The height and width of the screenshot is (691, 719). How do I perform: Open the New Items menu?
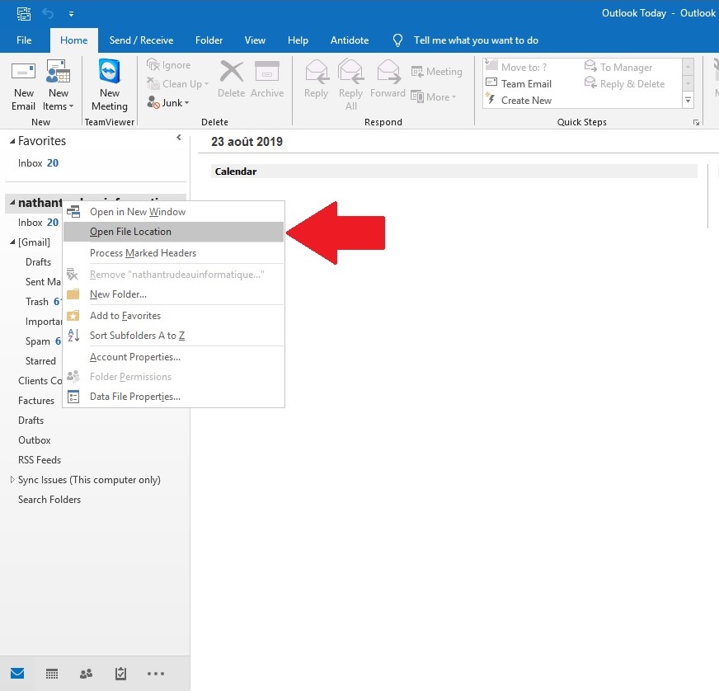click(59, 85)
